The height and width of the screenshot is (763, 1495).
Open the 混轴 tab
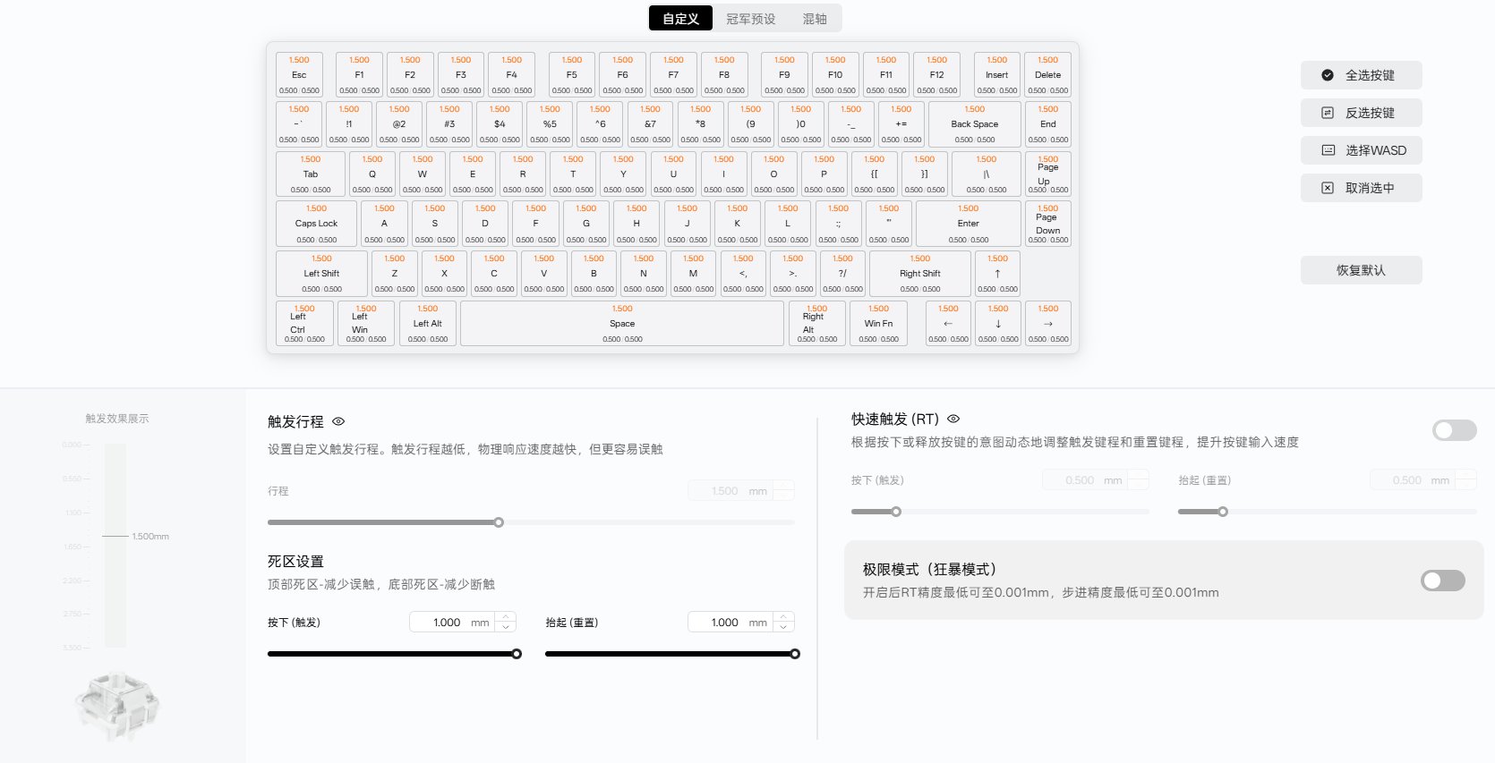point(815,18)
